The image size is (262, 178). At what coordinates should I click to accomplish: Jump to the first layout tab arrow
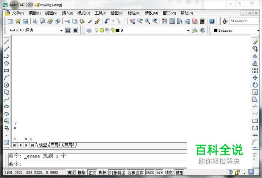pyautogui.click(x=14, y=145)
